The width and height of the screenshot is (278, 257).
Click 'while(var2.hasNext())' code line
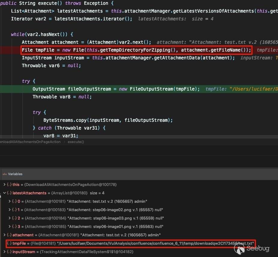(x=42, y=34)
